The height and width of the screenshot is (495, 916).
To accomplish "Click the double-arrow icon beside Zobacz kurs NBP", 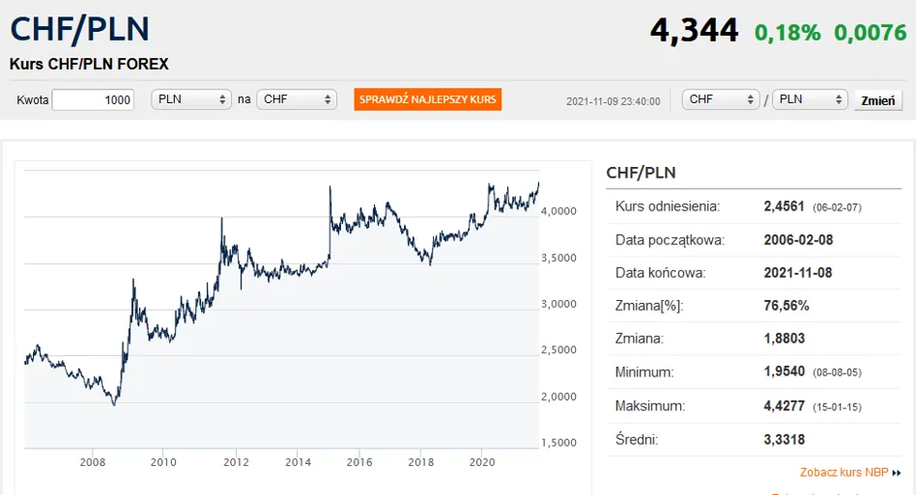I will pos(897,473).
